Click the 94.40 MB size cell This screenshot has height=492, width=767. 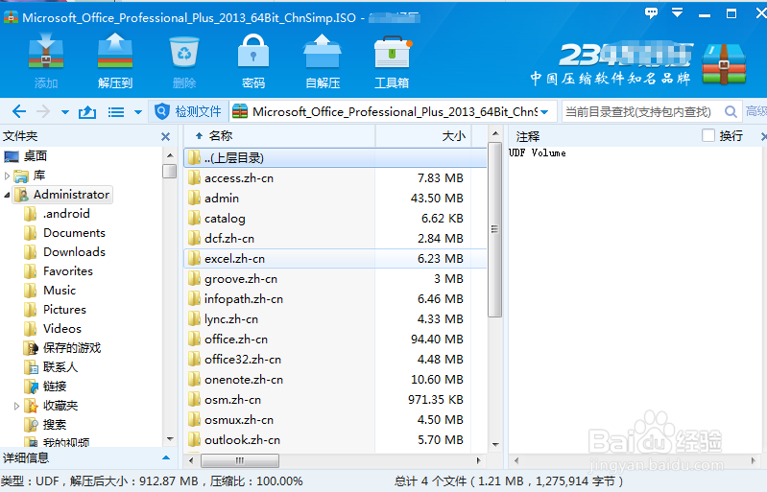(437, 340)
